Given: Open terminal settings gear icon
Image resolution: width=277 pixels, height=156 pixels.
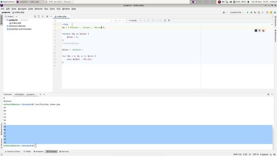Looking at the screenshot, I should 268,94.
